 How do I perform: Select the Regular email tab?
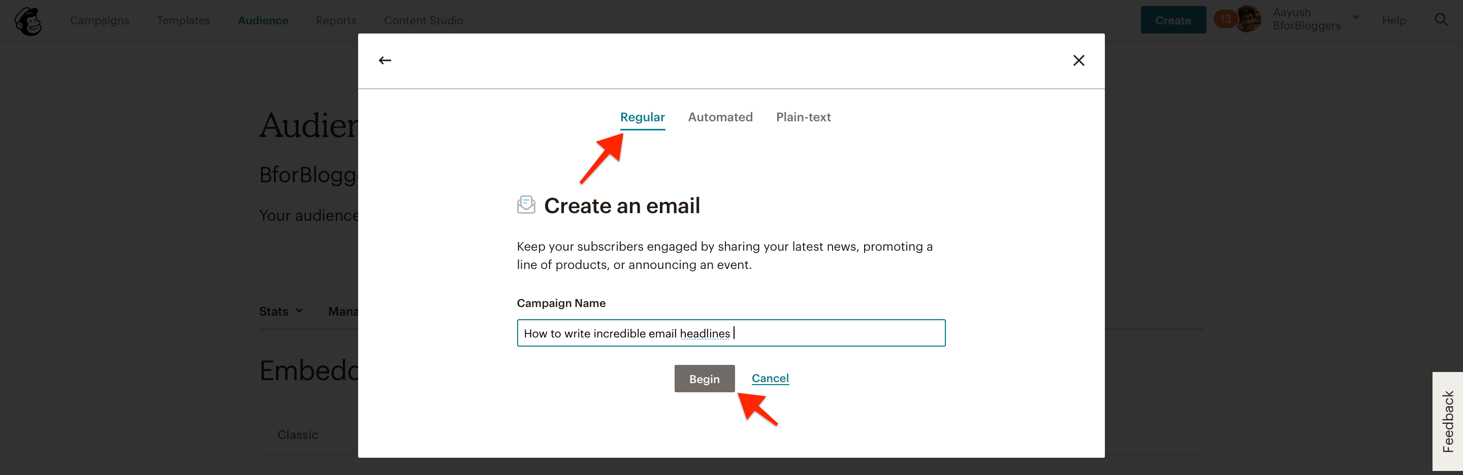tap(642, 117)
